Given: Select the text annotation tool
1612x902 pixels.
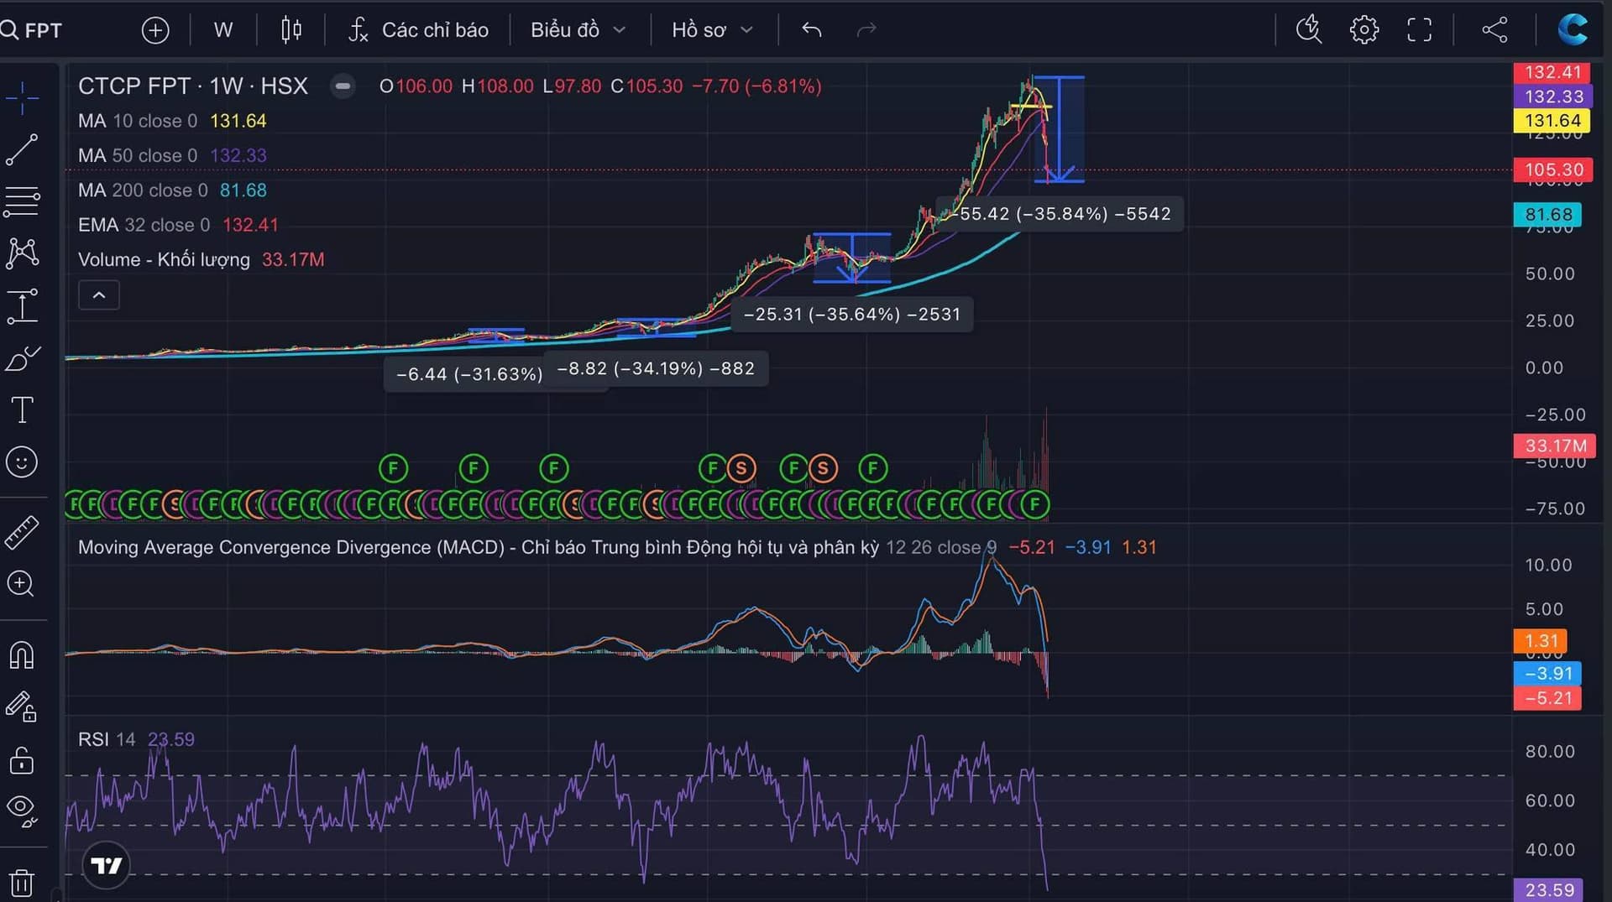Looking at the screenshot, I should pyautogui.click(x=22, y=410).
